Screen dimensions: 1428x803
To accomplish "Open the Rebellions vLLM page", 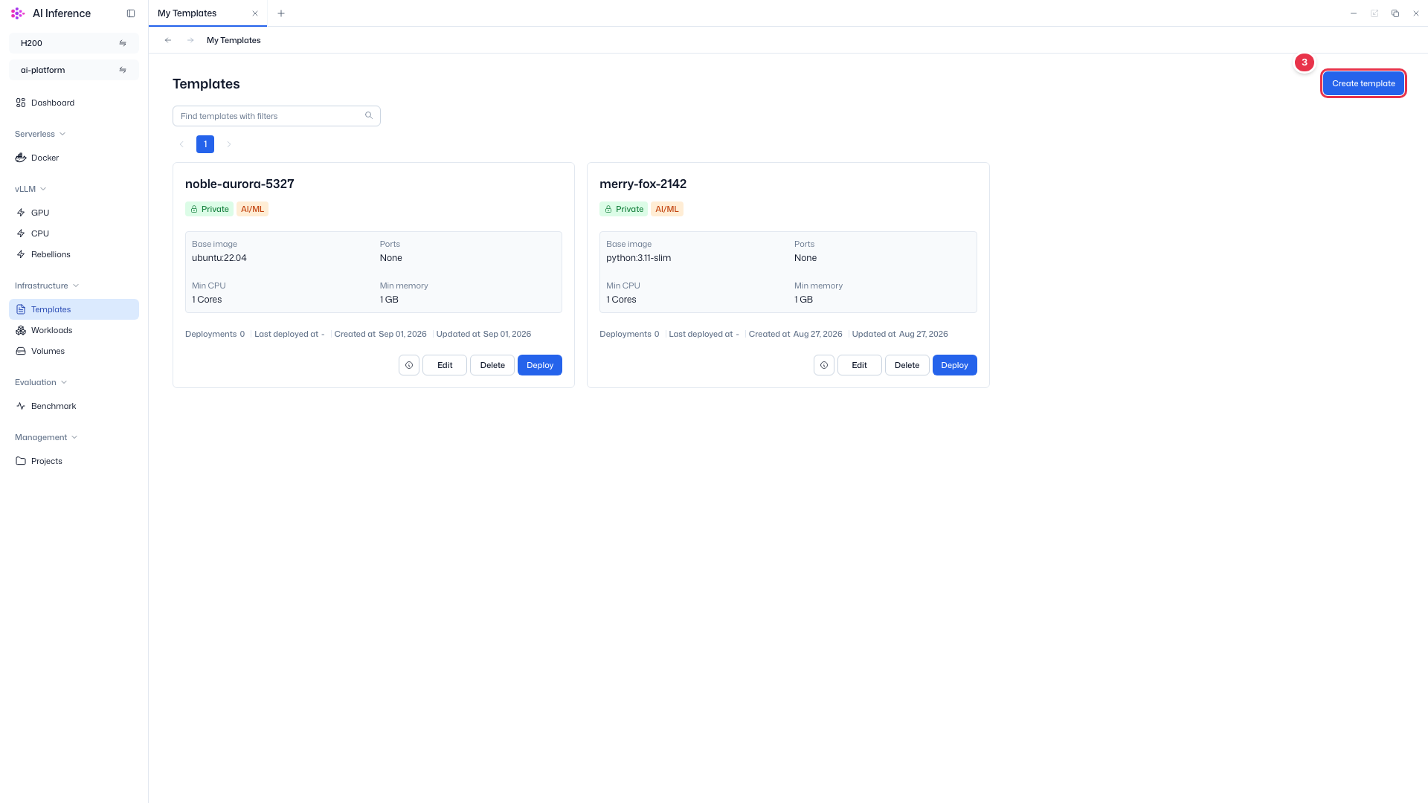I will pyautogui.click(x=74, y=254).
